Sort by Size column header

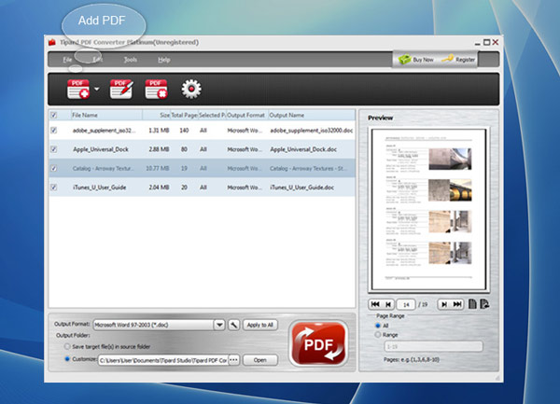pos(157,115)
